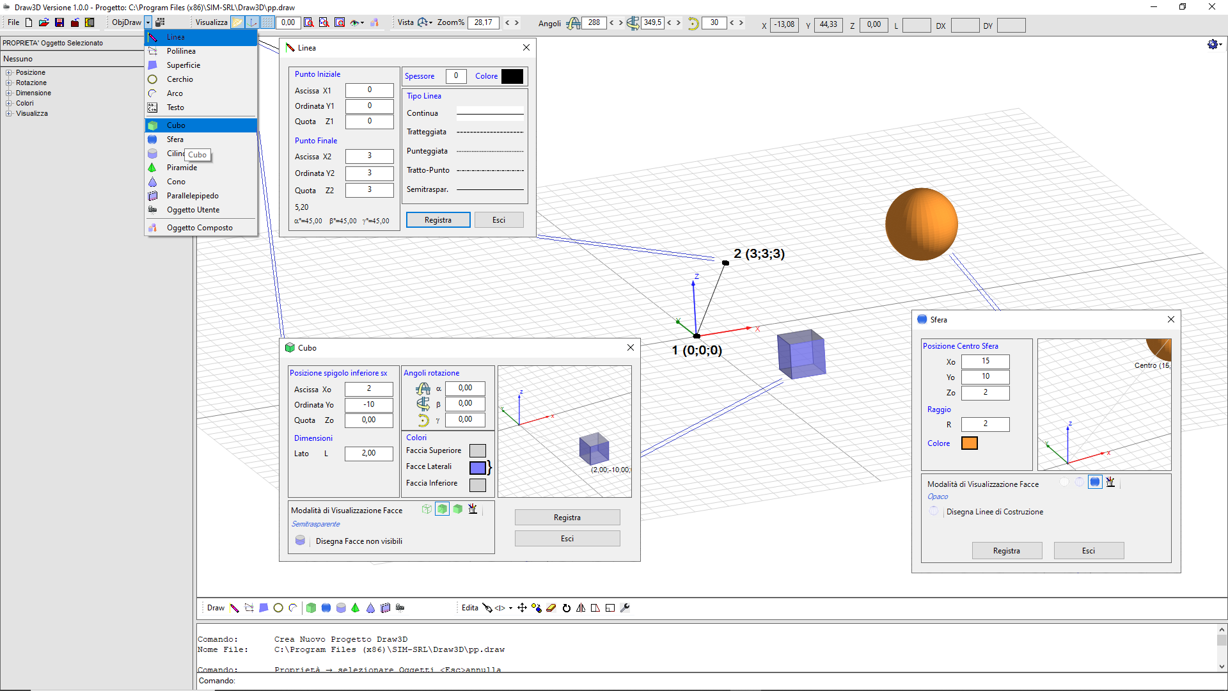Expand the Posizione tree node

click(9, 72)
